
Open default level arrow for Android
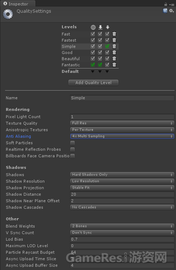coord(107,71)
